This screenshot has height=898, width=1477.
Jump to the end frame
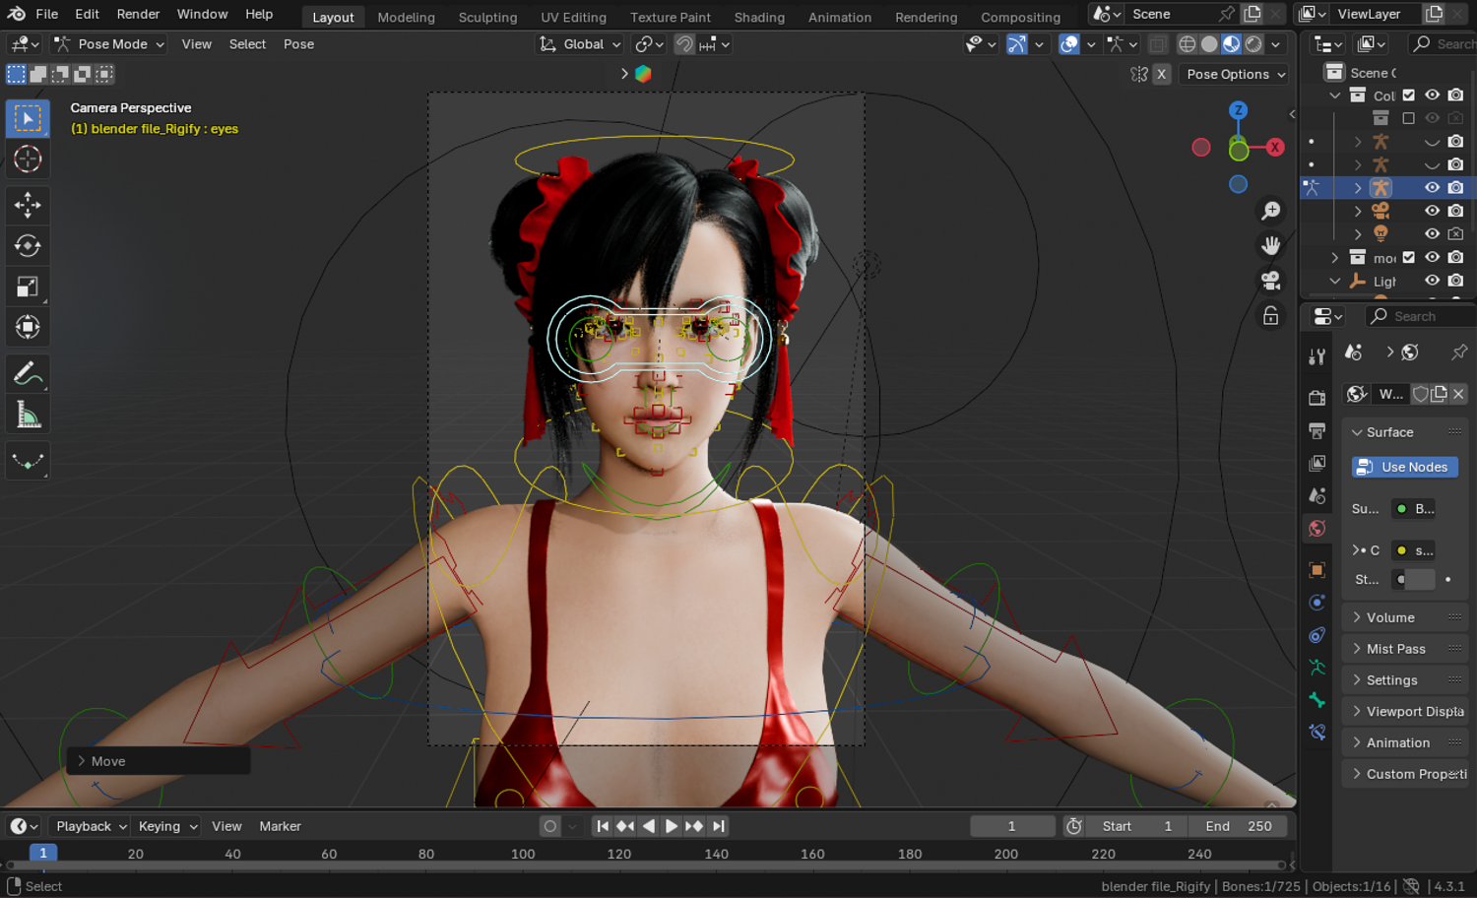point(719,826)
